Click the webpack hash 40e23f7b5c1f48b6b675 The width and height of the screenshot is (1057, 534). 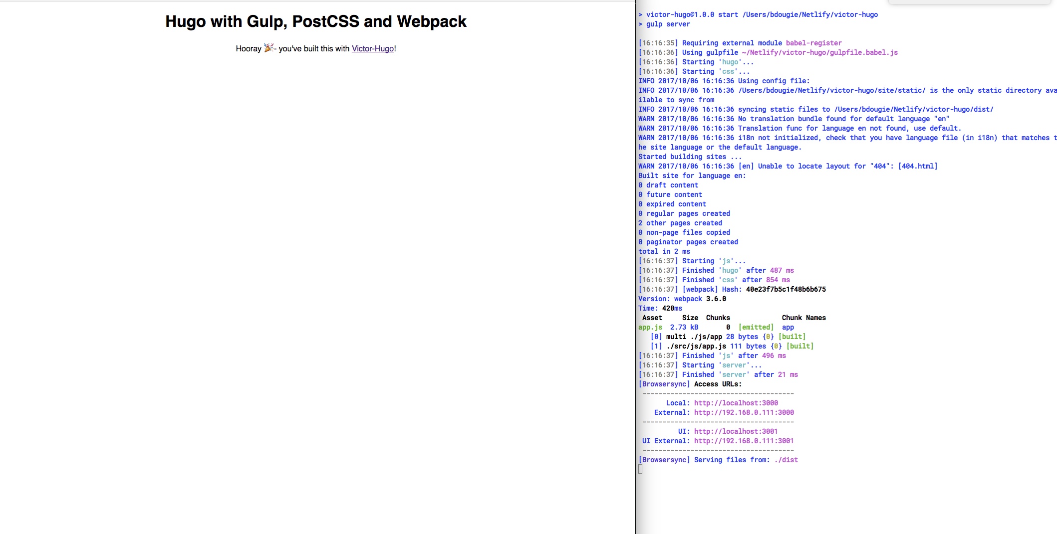pyautogui.click(x=786, y=289)
